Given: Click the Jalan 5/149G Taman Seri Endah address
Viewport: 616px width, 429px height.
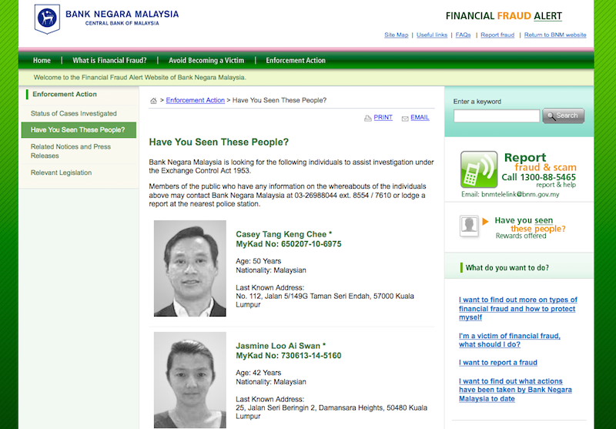Looking at the screenshot, I should coord(324,300).
